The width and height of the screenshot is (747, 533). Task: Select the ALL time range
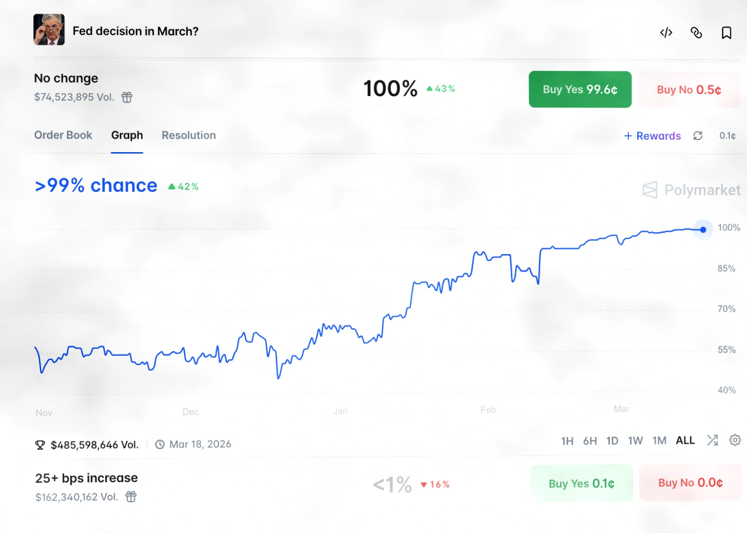pyautogui.click(x=685, y=440)
